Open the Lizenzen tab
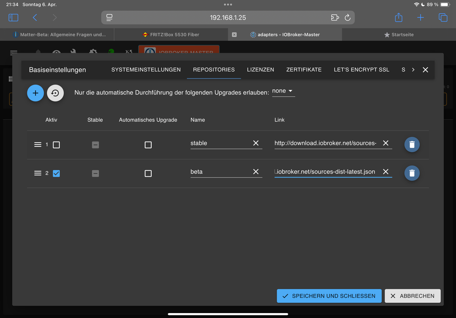This screenshot has height=318, width=456. tap(260, 70)
